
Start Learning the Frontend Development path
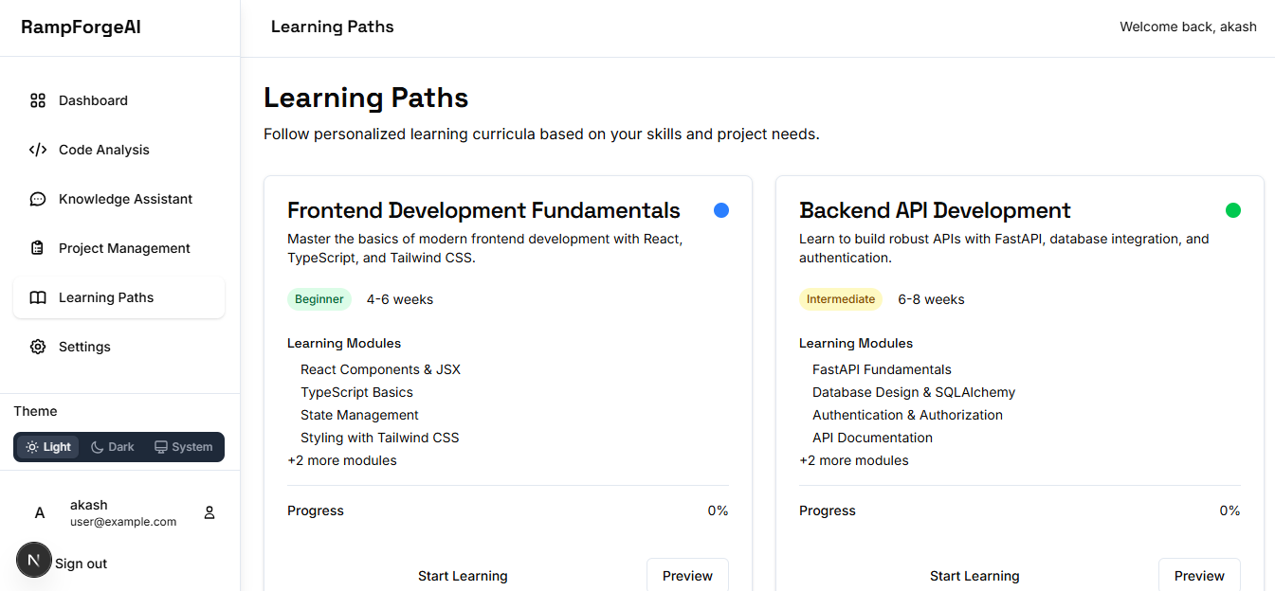(463, 576)
